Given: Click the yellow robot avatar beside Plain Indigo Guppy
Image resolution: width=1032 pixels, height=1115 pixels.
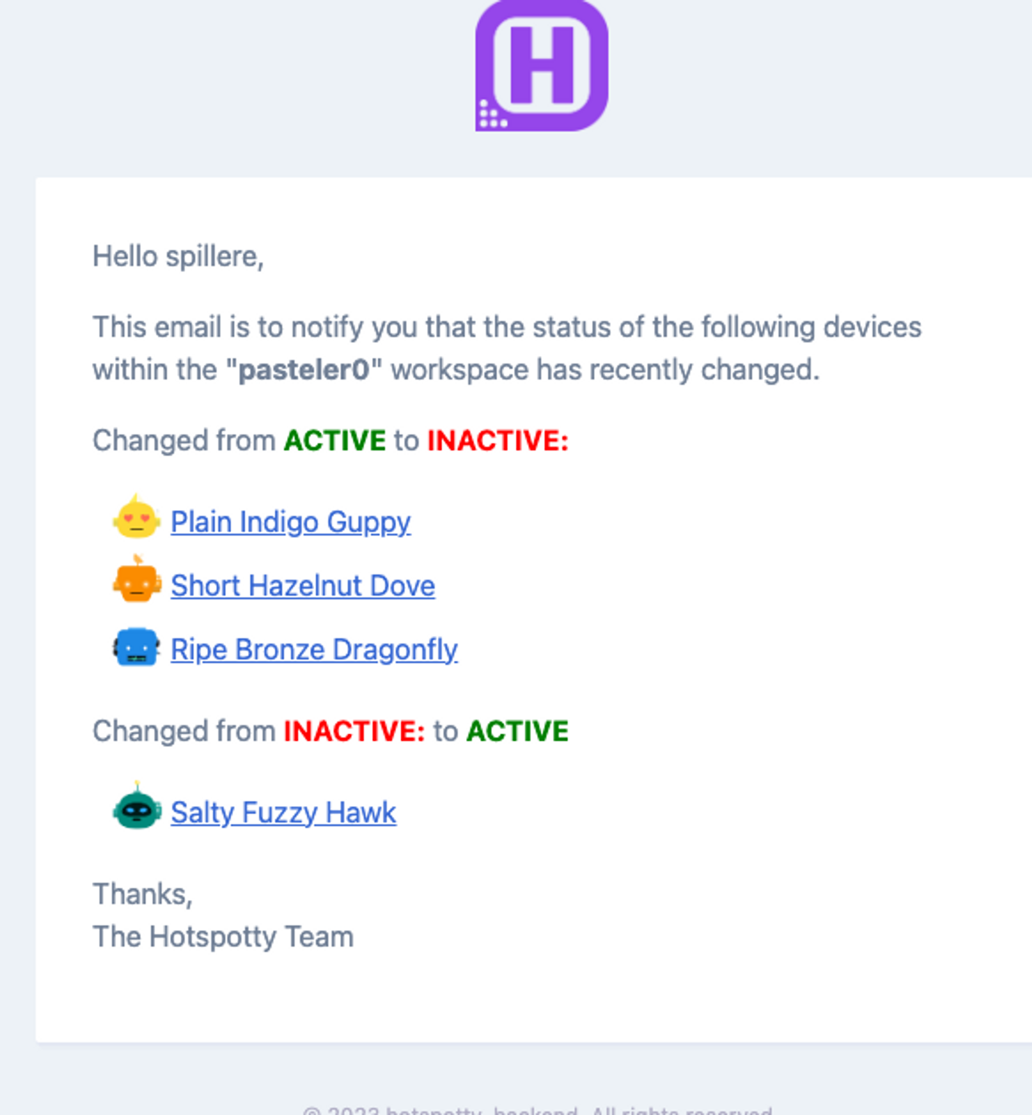Looking at the screenshot, I should 137,517.
